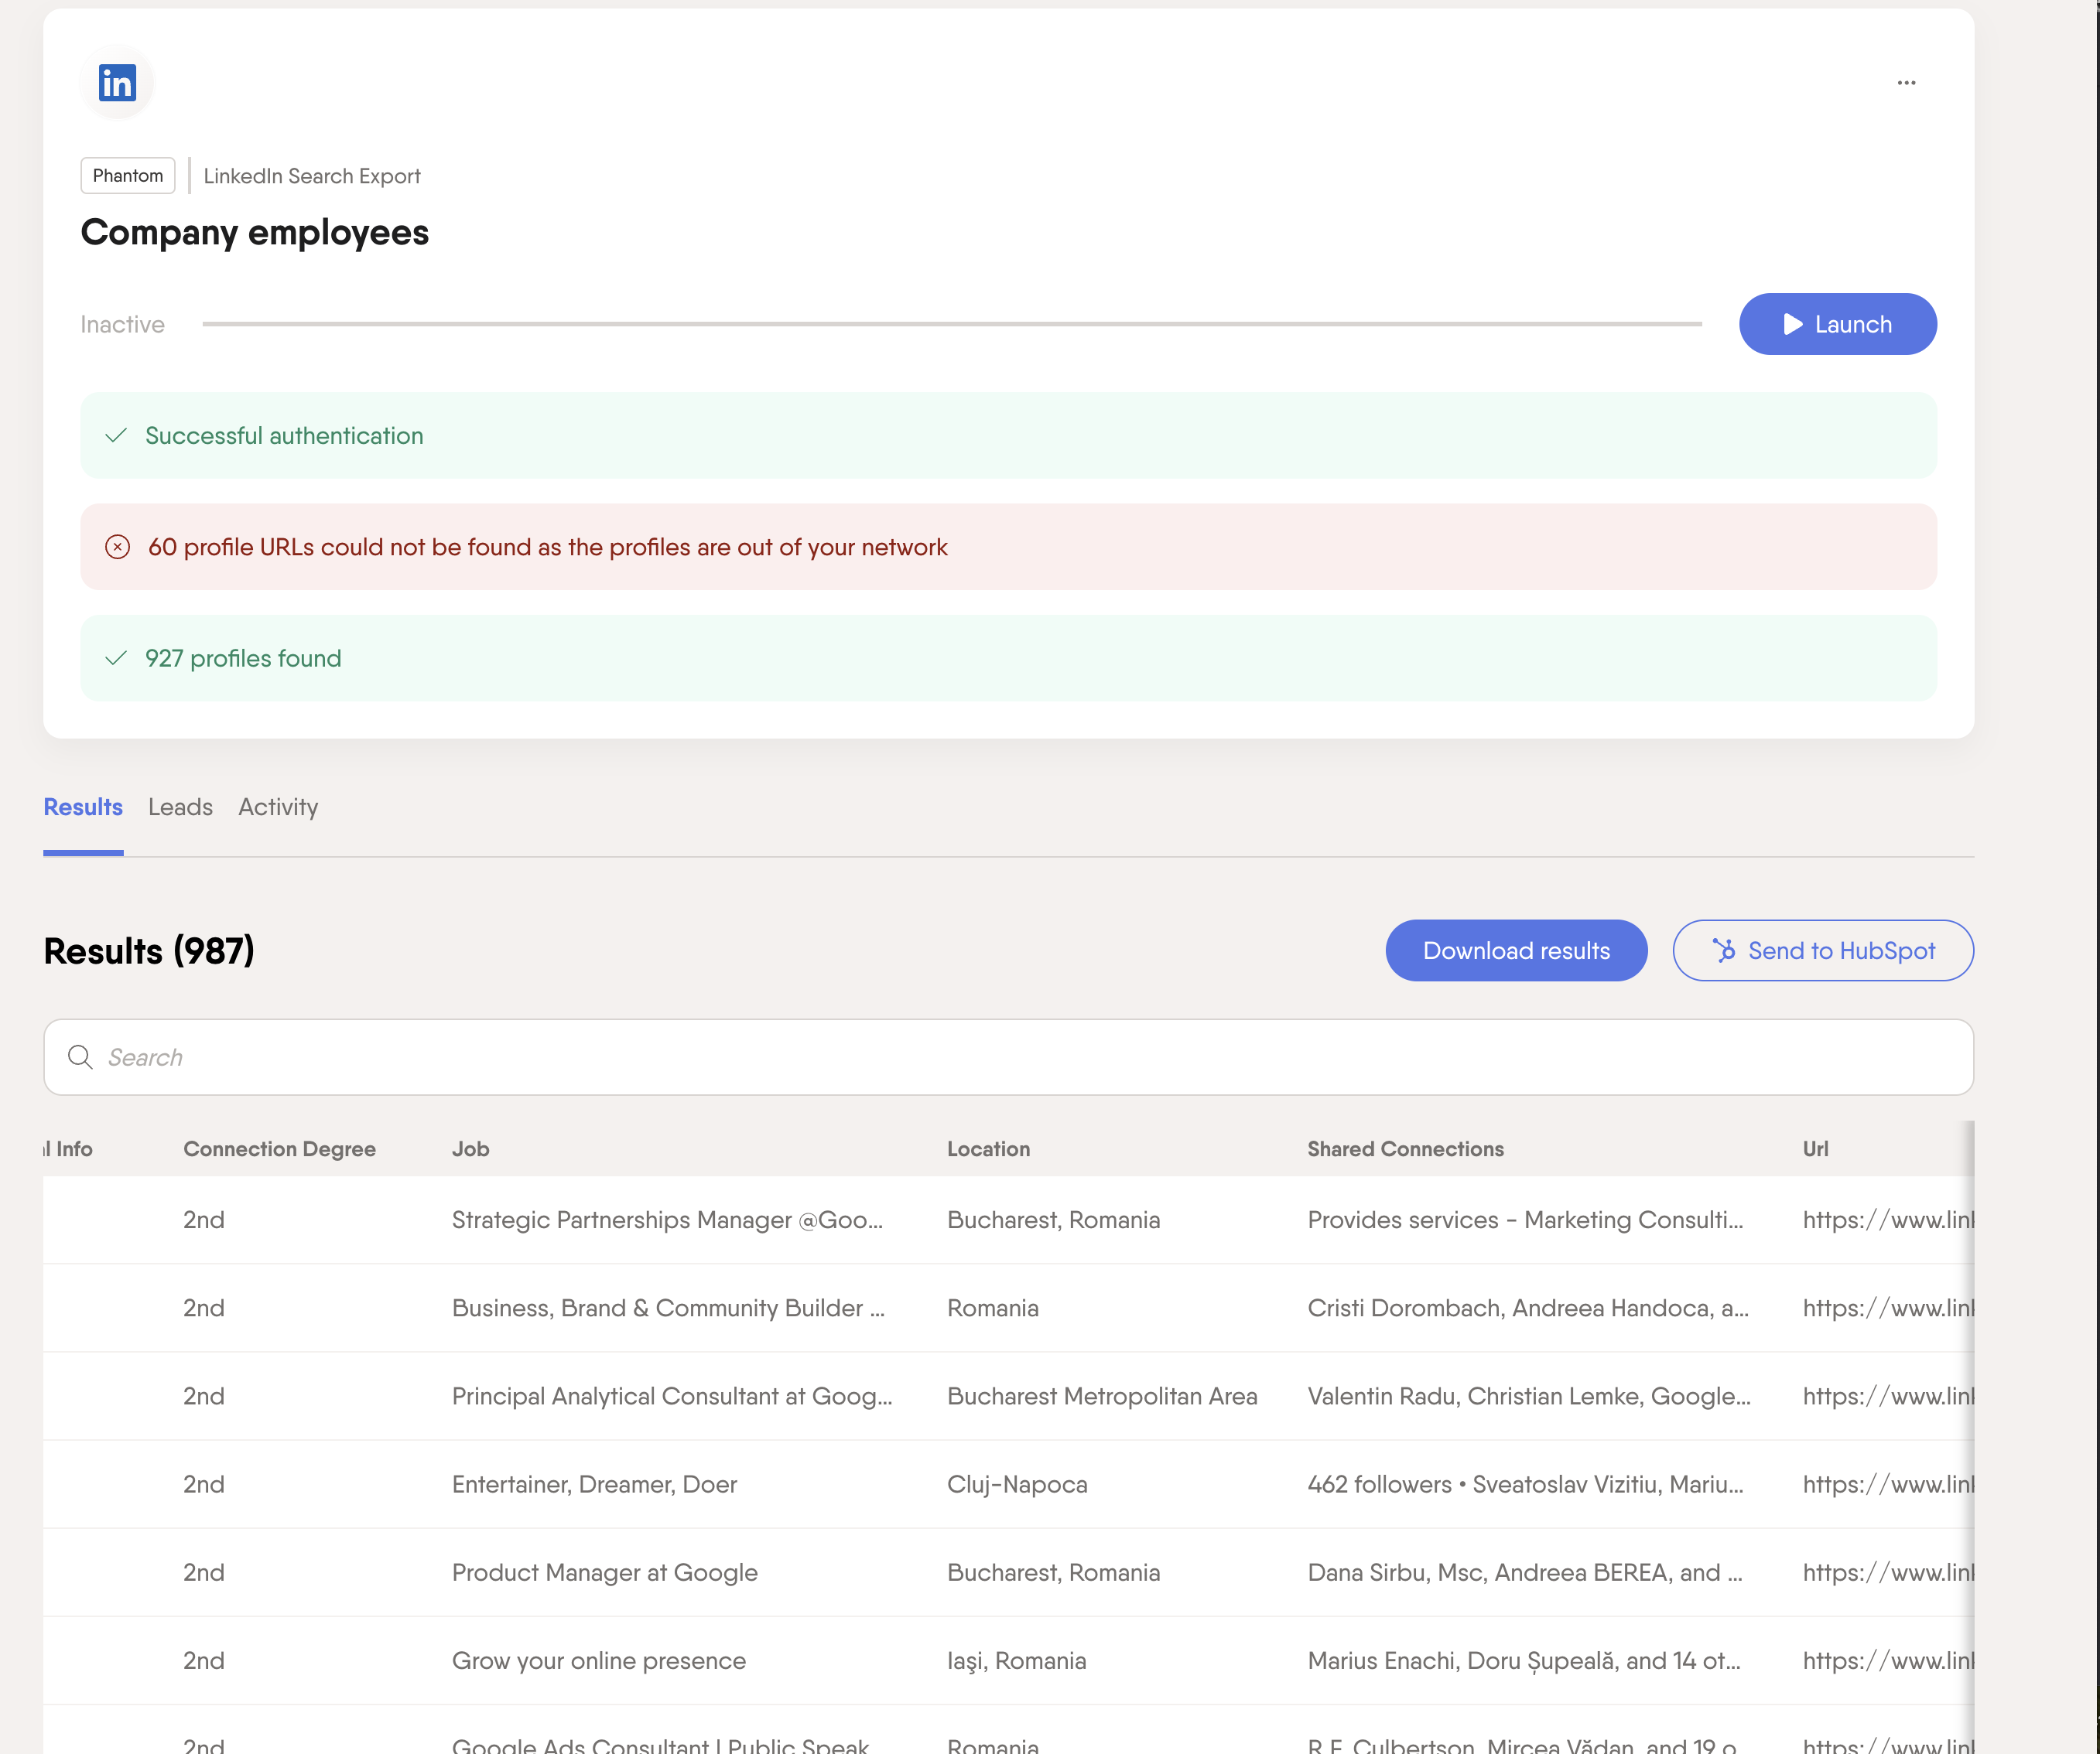Image resolution: width=2100 pixels, height=1754 pixels.
Task: Click the Inactive progress bar
Action: (x=951, y=325)
